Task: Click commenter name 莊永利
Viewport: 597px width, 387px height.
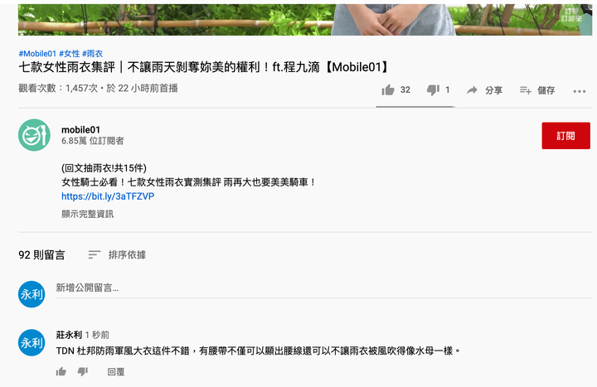Action: (69, 335)
